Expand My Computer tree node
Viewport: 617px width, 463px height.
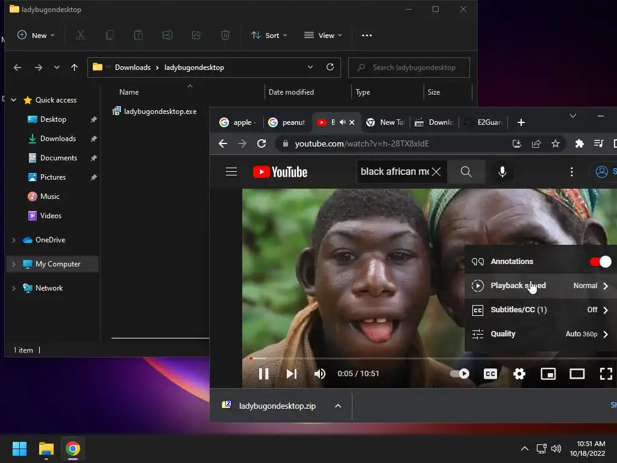(x=14, y=264)
